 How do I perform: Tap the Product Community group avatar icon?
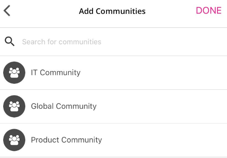coord(14,140)
